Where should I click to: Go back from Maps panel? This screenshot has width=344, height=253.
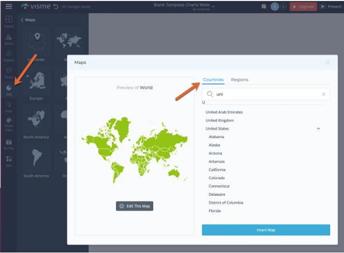point(28,20)
